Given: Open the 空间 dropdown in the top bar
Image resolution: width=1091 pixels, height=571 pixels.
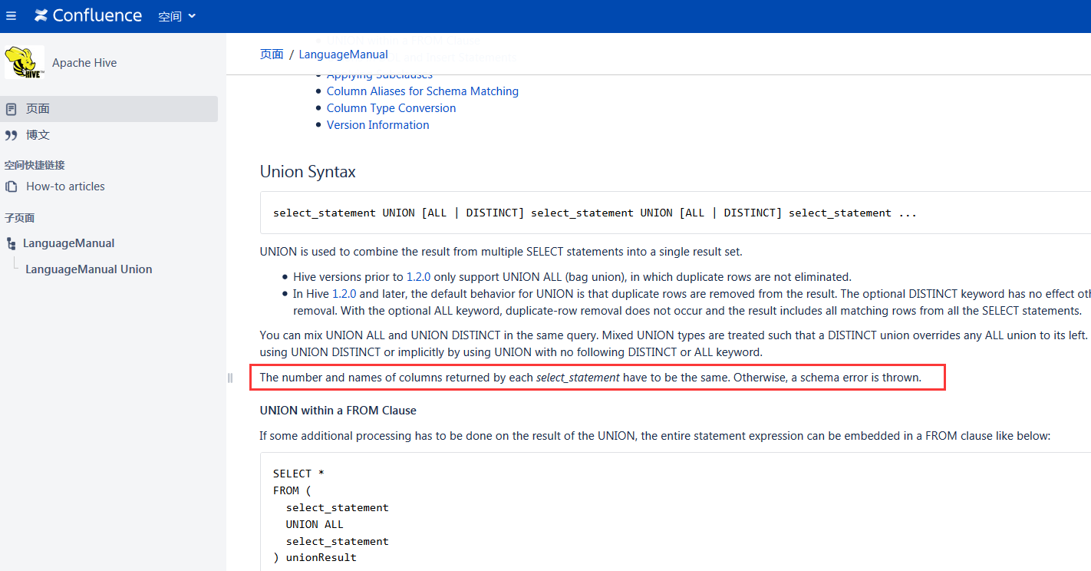Looking at the screenshot, I should (x=176, y=15).
